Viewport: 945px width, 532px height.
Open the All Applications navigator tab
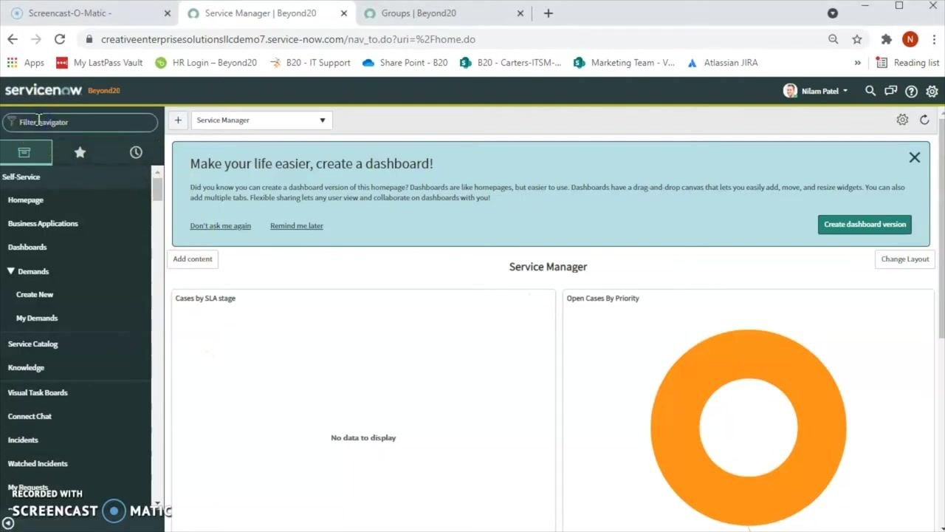(24, 152)
